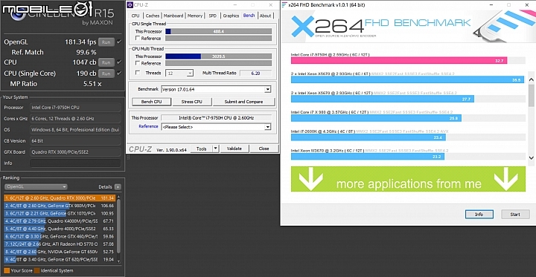Run the OpenGL test in Cinebench
536x277 pixels.
pos(106,42)
